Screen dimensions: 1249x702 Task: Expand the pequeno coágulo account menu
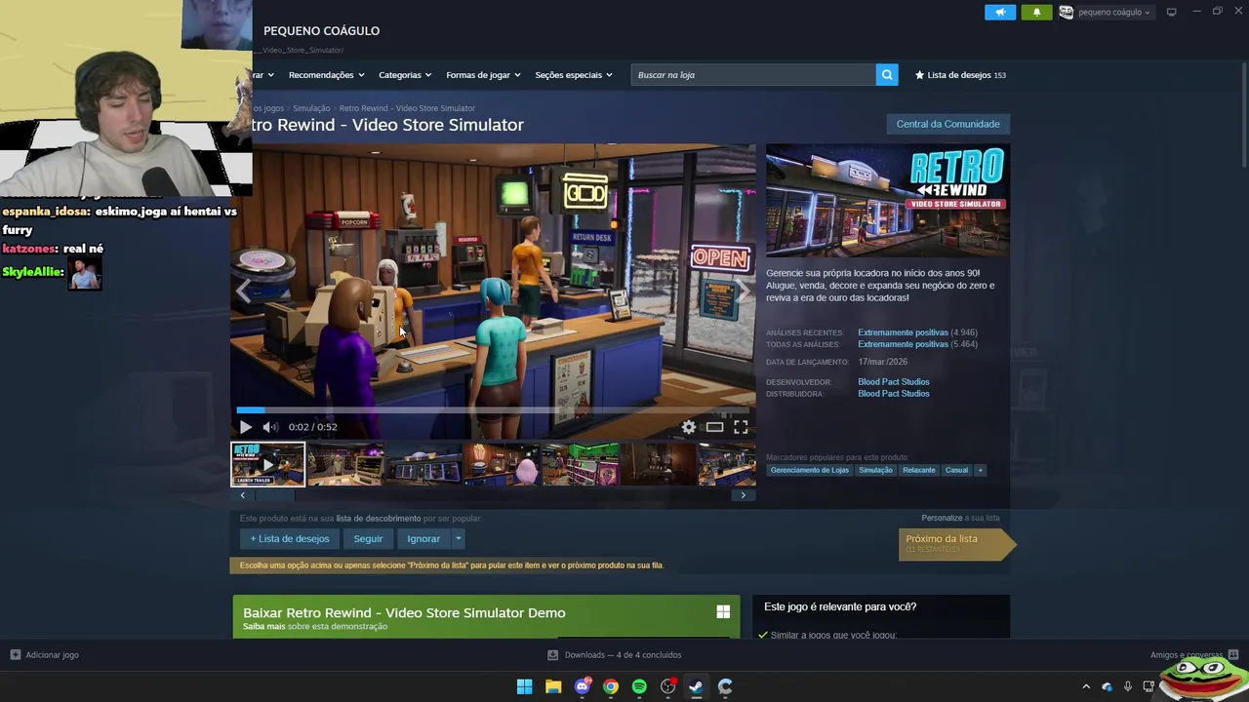pyautogui.click(x=1105, y=12)
